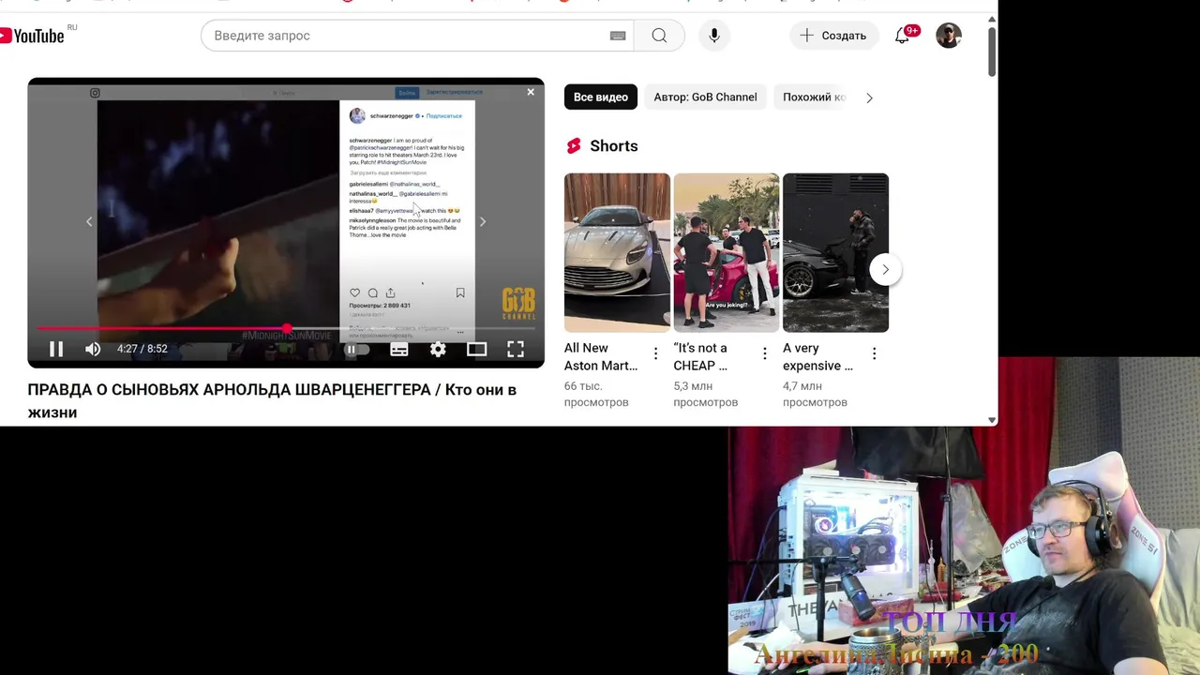The image size is (1200, 675).
Task: Click the Instagram camera icon in the video
Action: point(95,93)
